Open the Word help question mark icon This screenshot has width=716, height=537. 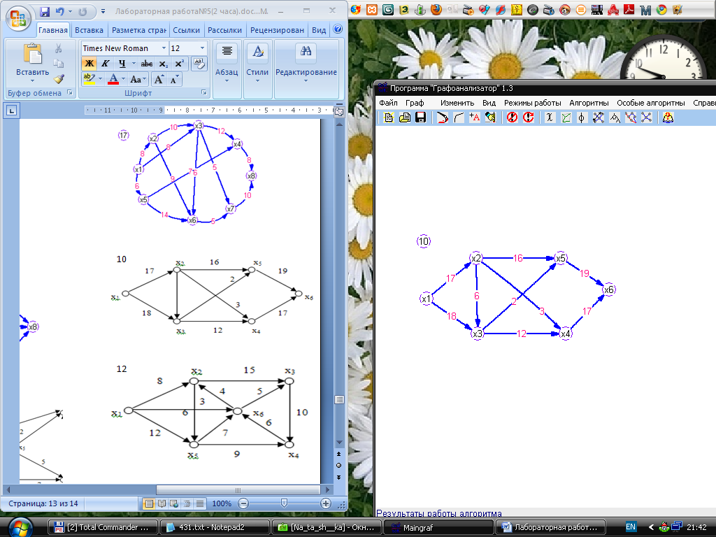(x=338, y=29)
